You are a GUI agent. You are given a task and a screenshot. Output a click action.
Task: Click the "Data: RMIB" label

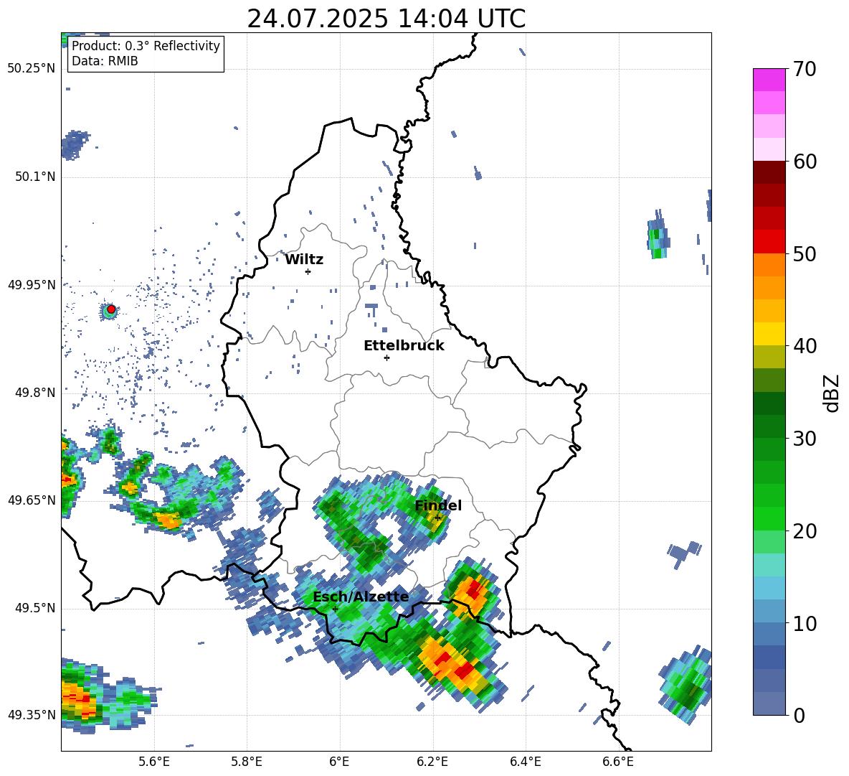(105, 61)
